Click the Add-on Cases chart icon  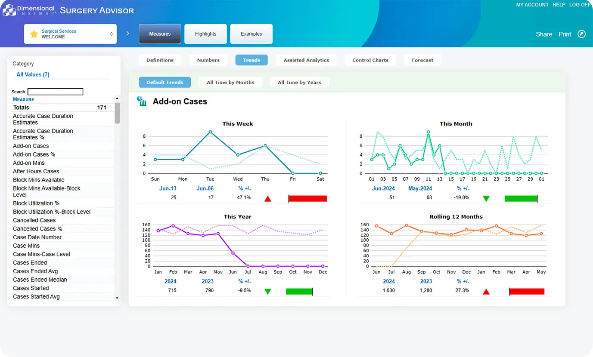click(142, 102)
